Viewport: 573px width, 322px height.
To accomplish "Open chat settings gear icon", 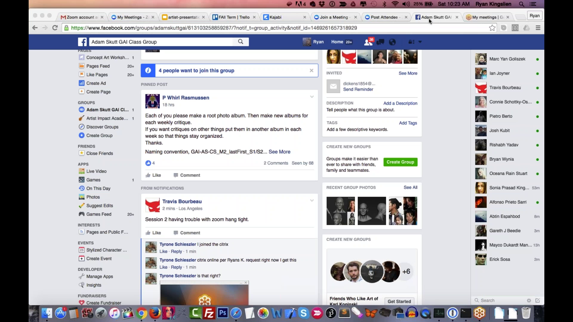I will pos(529,301).
